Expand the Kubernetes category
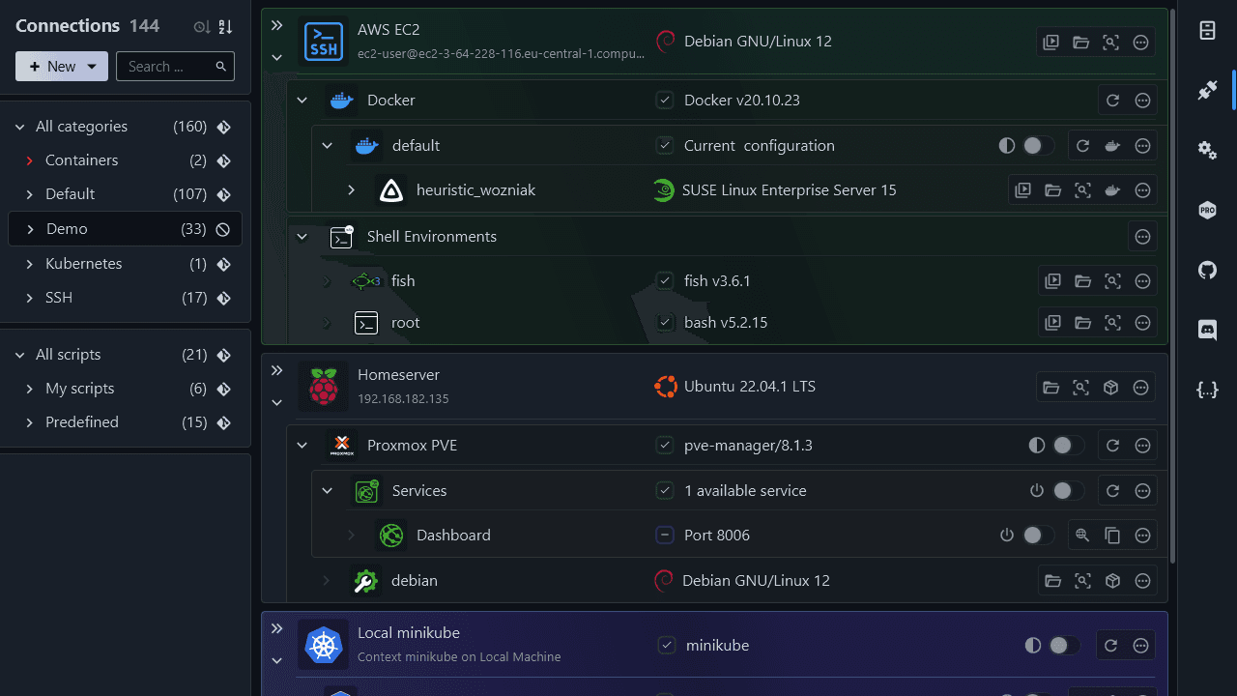Screen dimensions: 1237x696 pos(30,264)
